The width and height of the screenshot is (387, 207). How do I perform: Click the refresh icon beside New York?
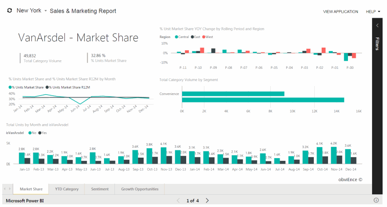[10, 10]
